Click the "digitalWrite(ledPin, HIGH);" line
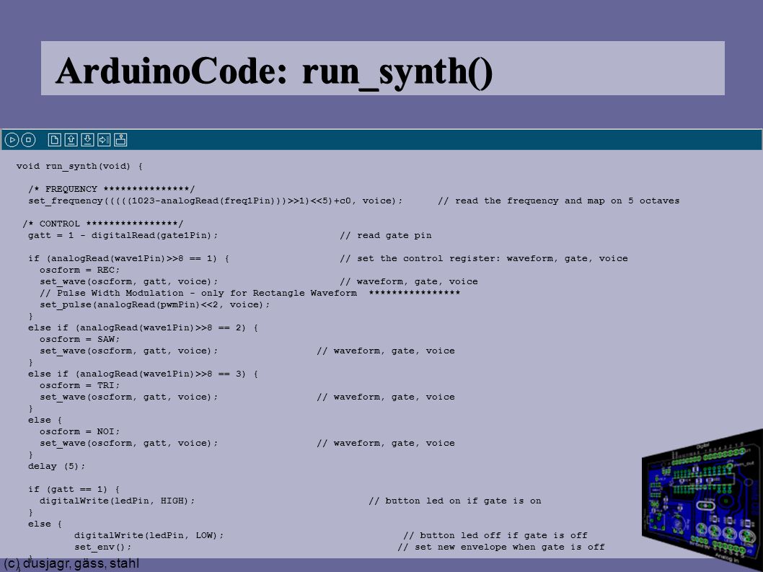Viewport: 763px width, 572px height. point(118,501)
